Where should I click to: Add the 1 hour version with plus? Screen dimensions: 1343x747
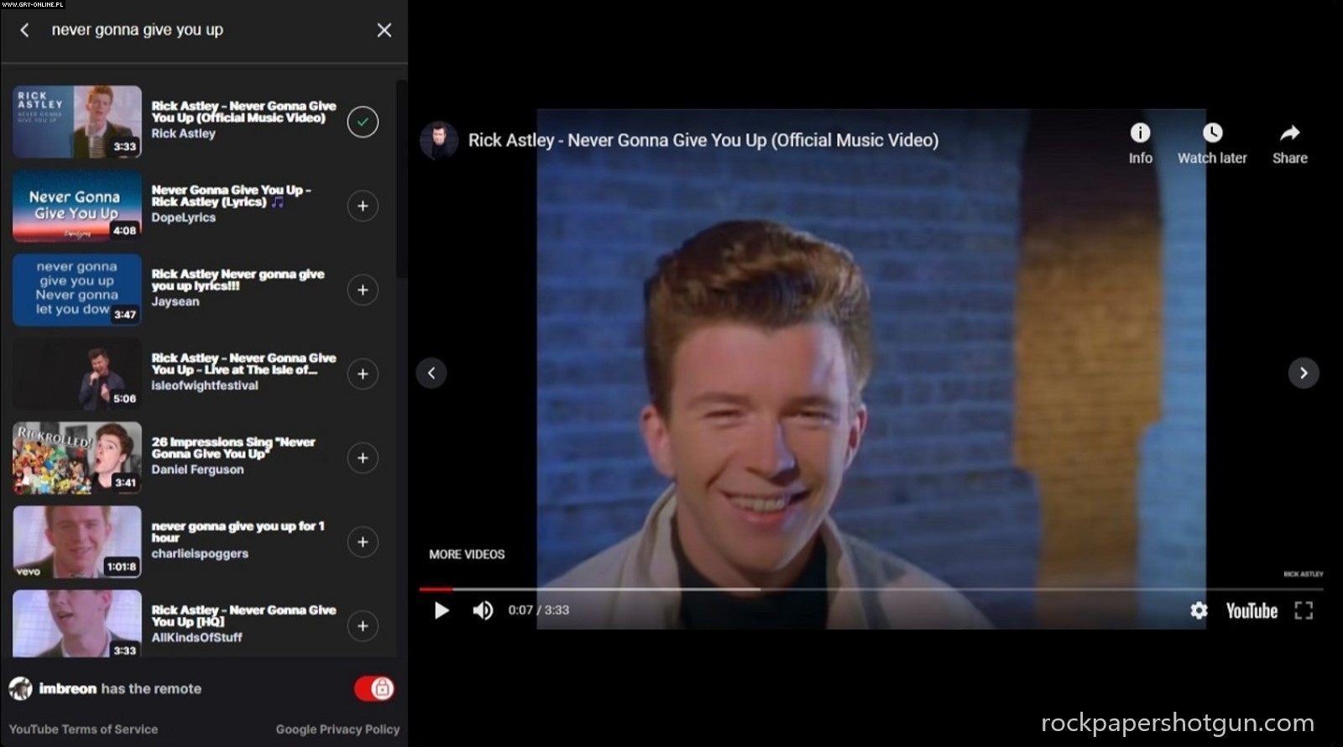tap(363, 541)
